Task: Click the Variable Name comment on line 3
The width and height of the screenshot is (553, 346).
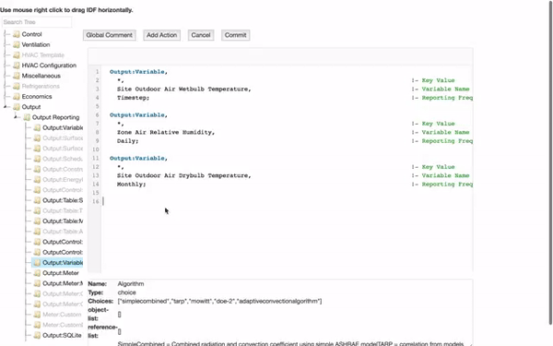Action: click(x=441, y=89)
